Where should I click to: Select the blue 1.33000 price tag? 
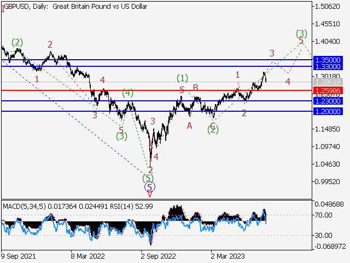coord(328,67)
